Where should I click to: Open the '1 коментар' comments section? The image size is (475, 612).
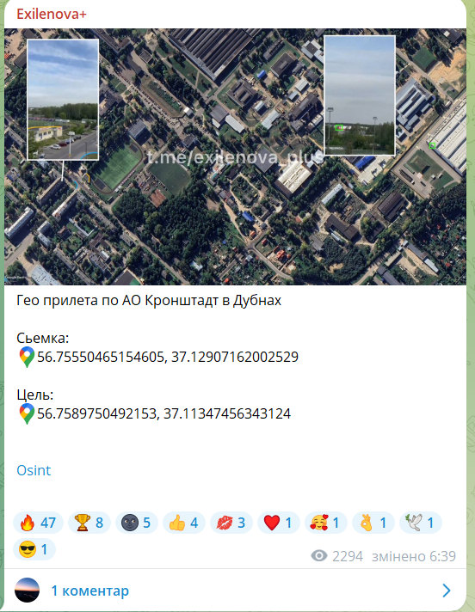[x=235, y=591]
